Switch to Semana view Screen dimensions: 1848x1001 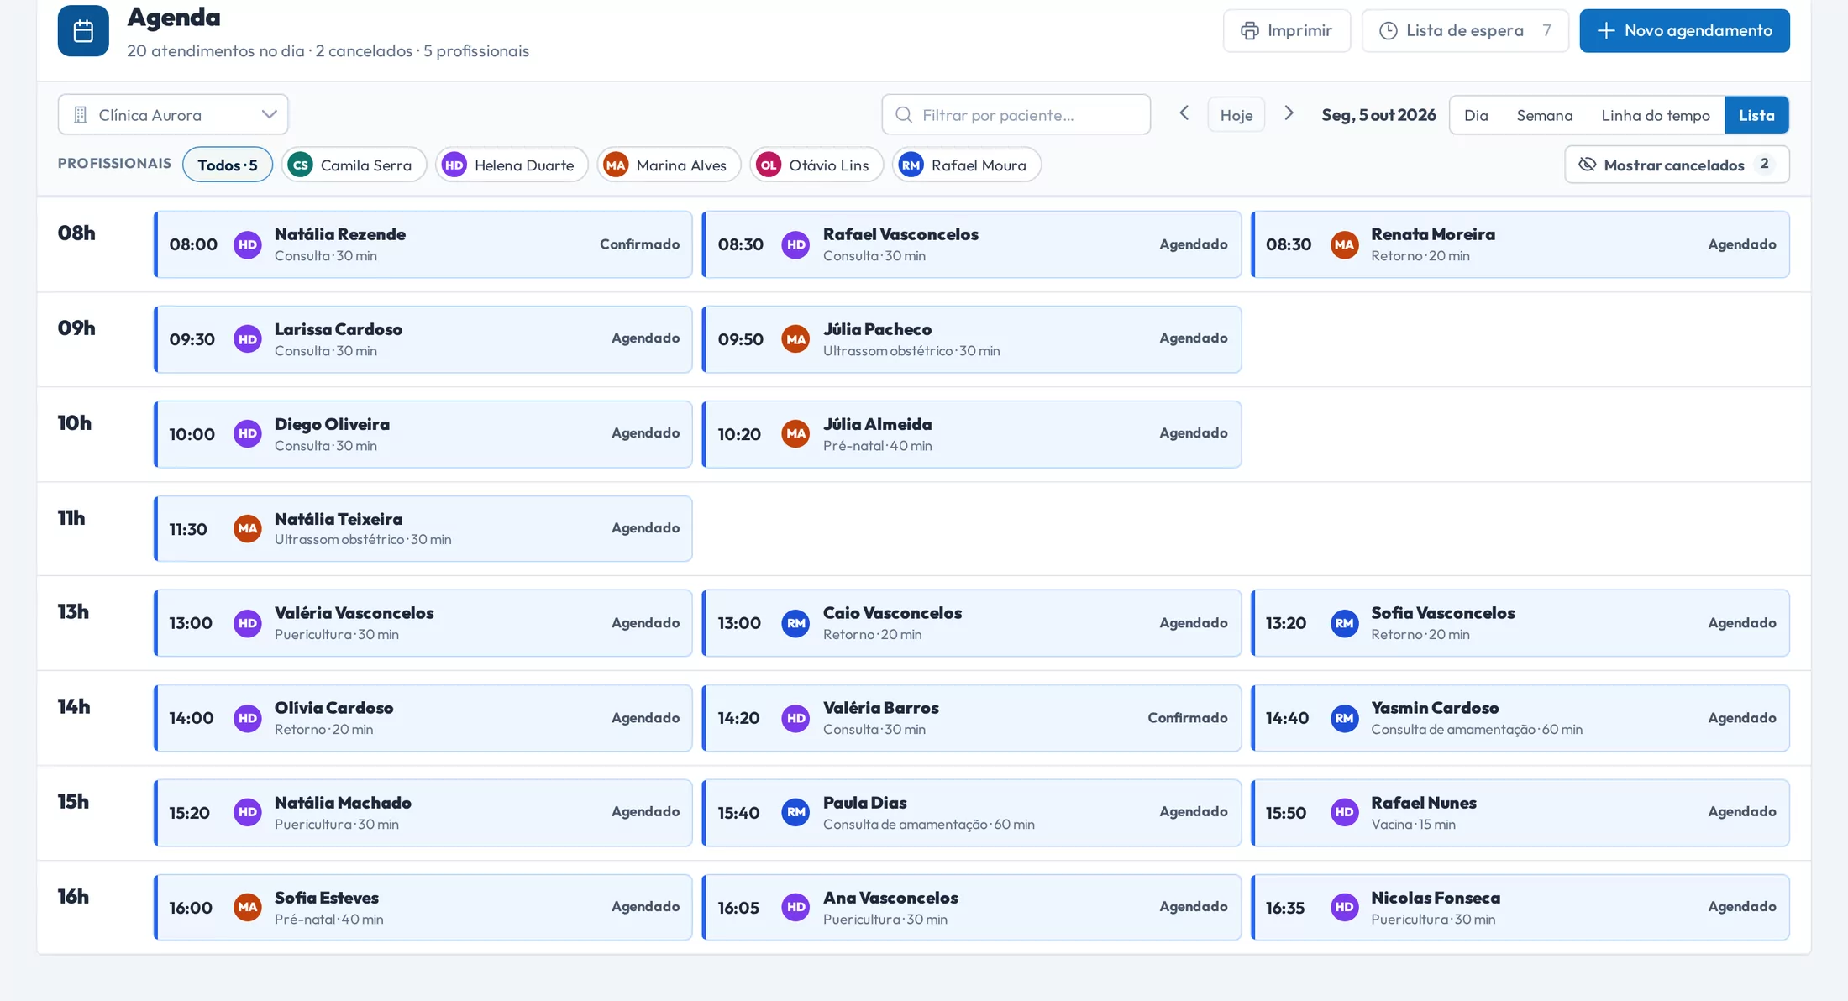1545,115
